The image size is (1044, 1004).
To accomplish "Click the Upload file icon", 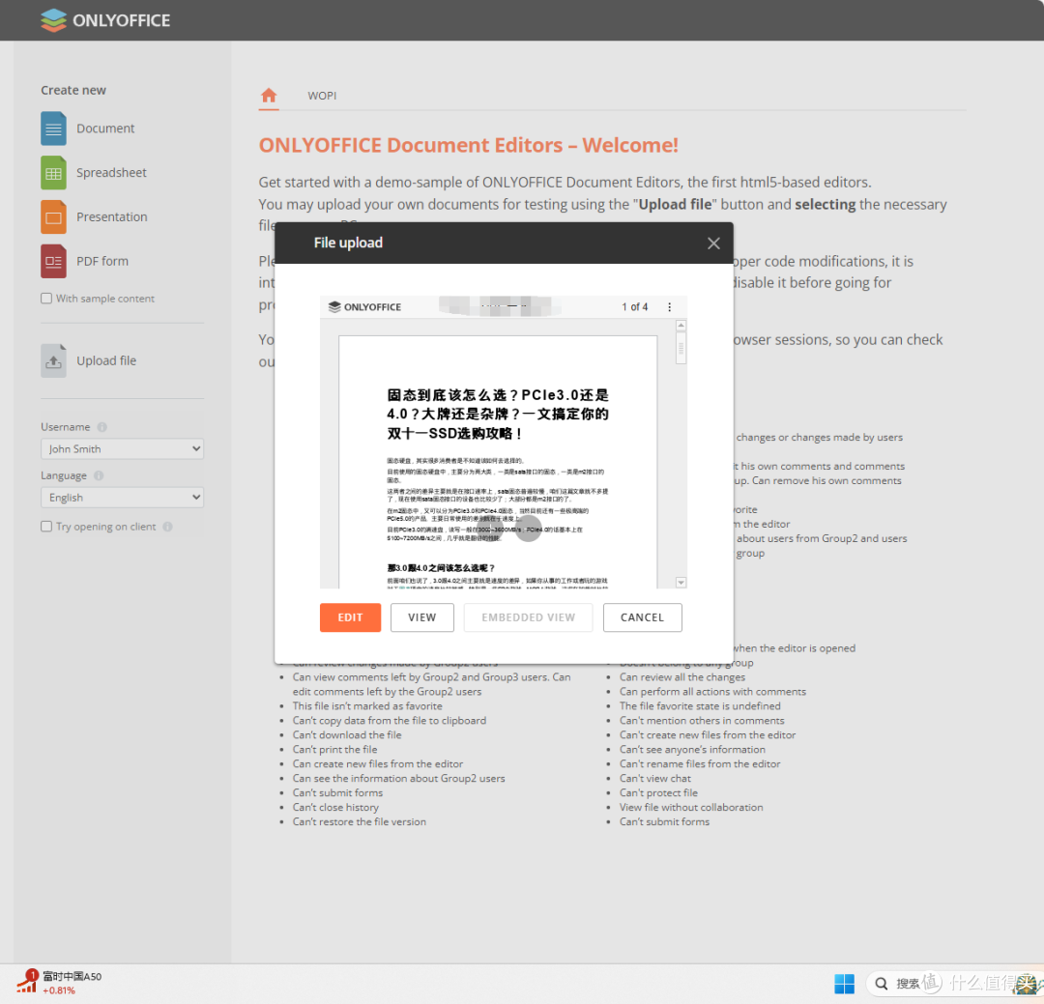I will pyautogui.click(x=53, y=360).
